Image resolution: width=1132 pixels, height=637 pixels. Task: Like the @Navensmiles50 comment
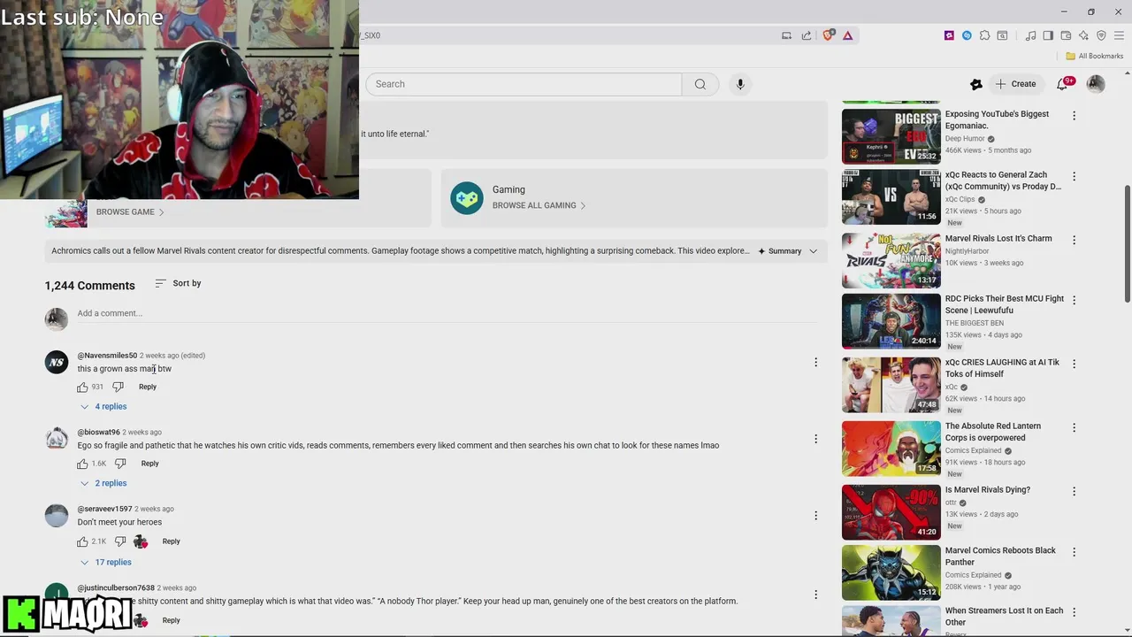point(82,387)
